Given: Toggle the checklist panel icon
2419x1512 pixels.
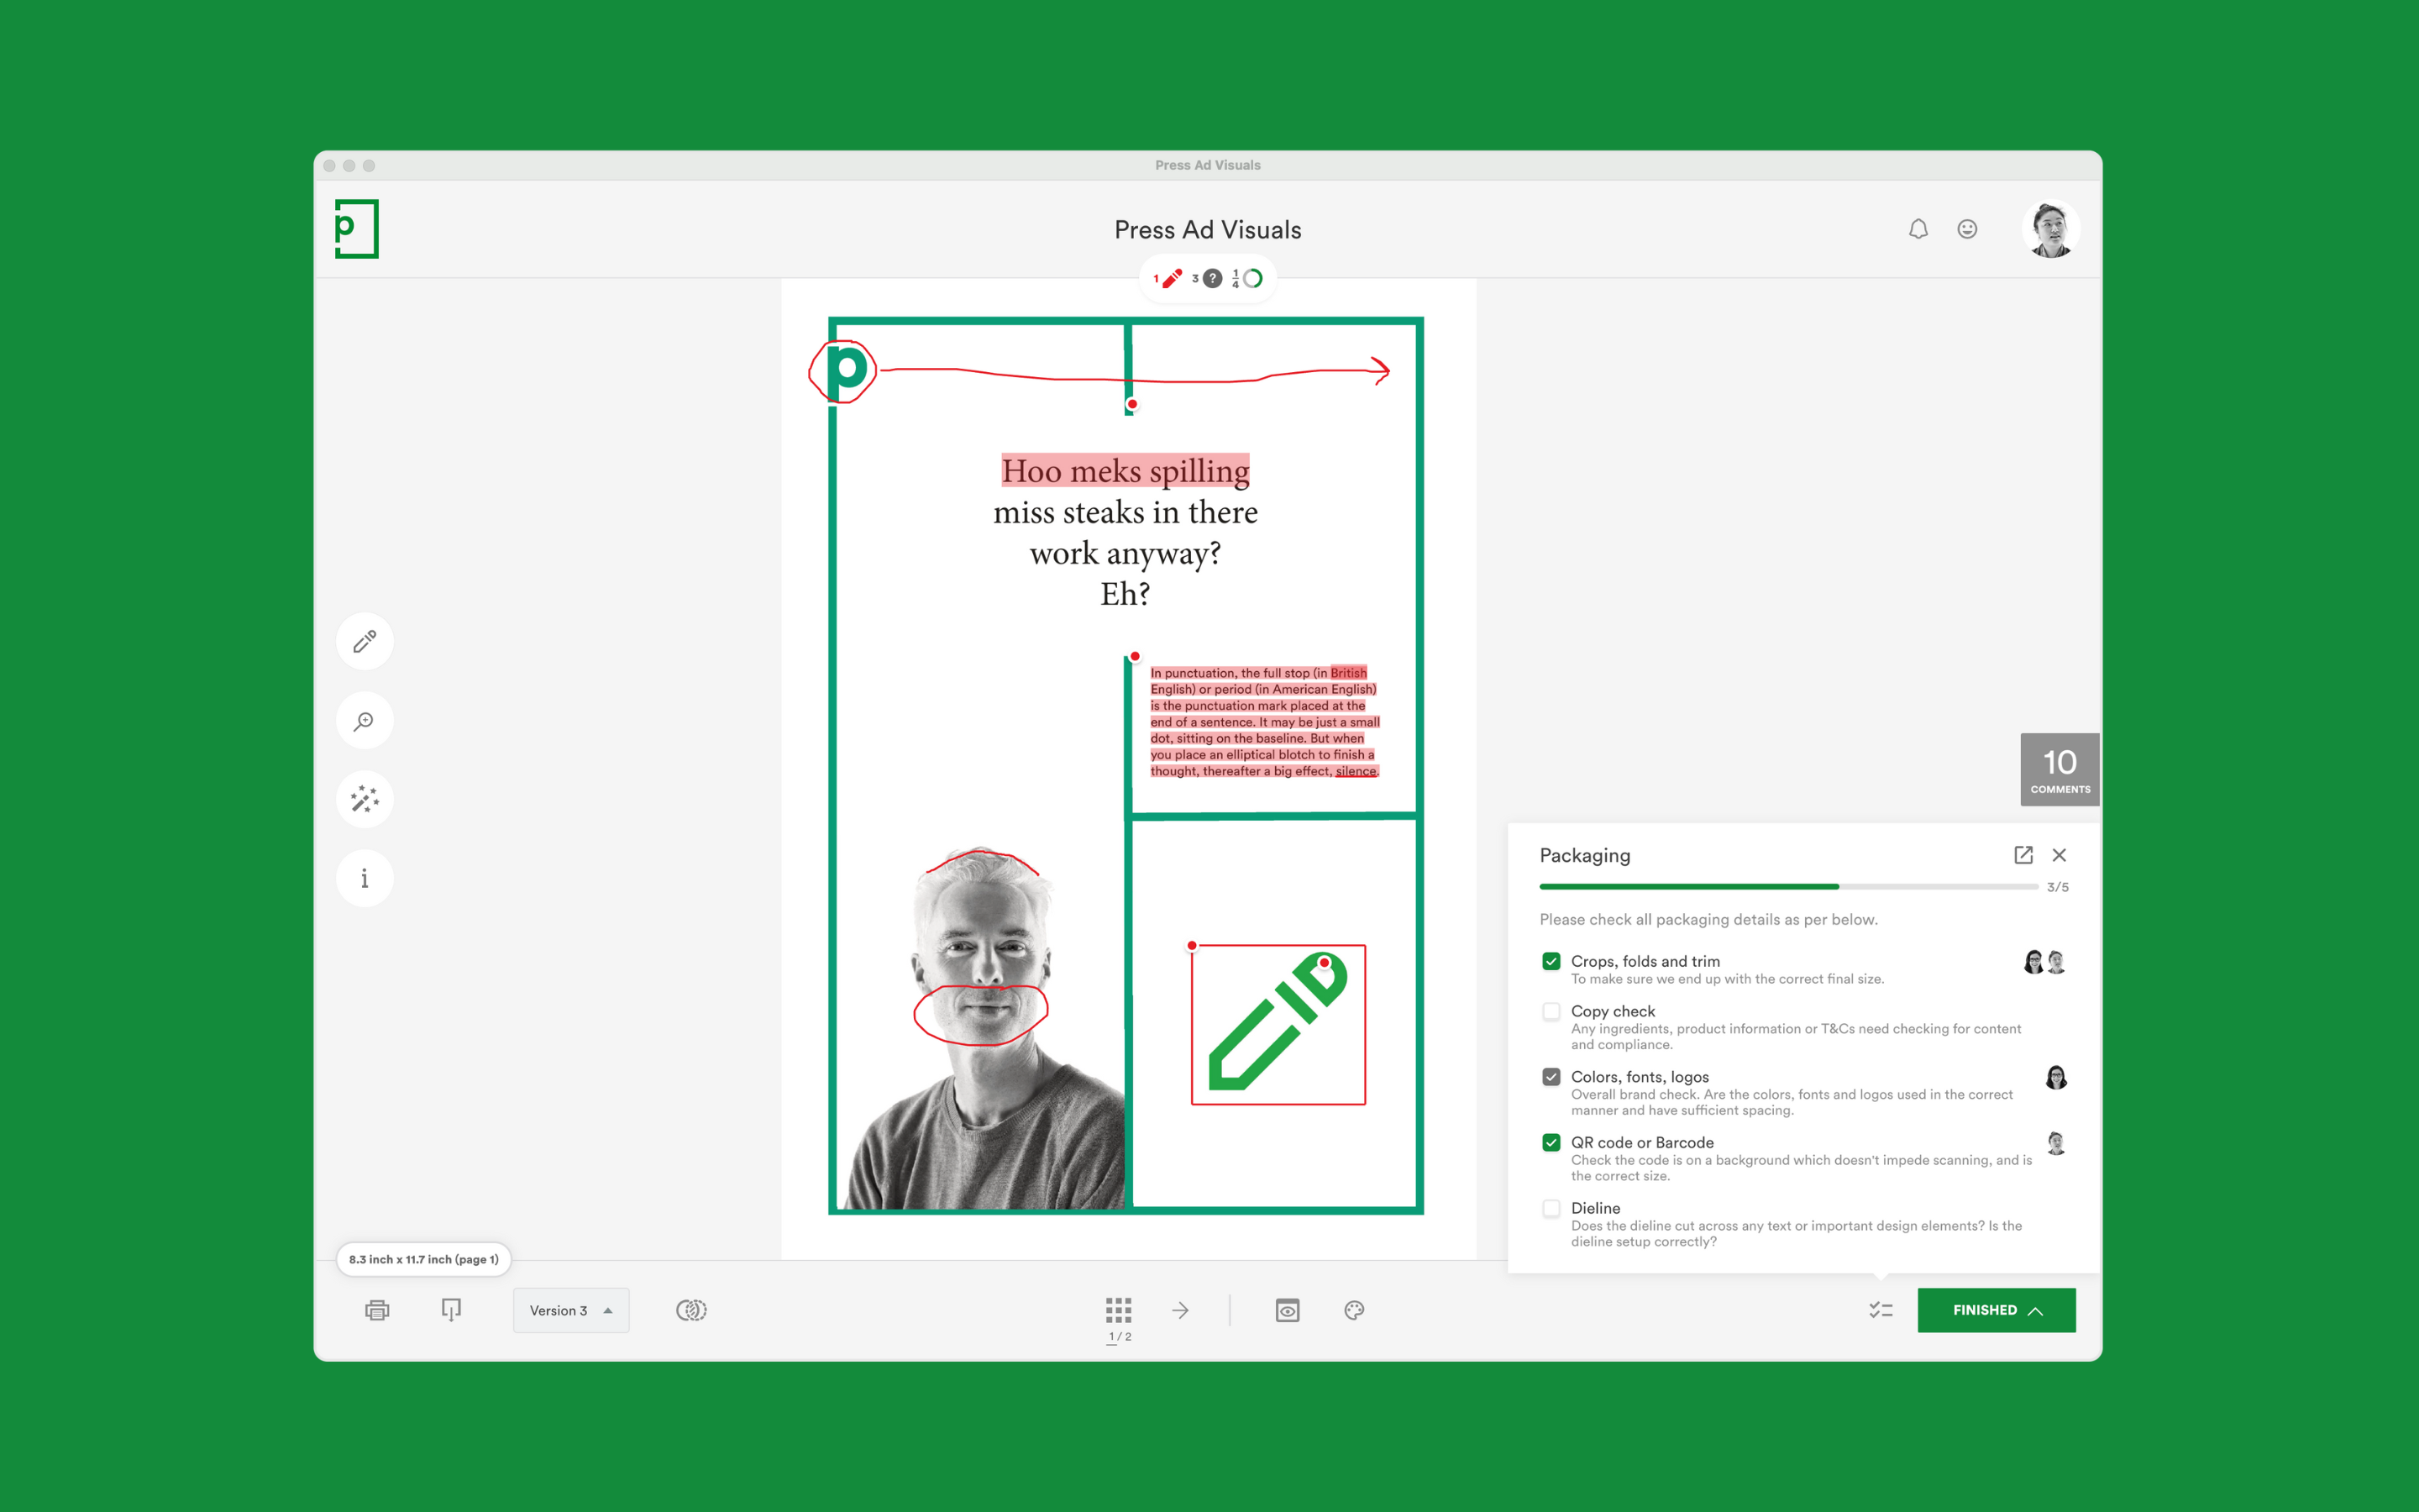Looking at the screenshot, I should pos(1881,1310).
